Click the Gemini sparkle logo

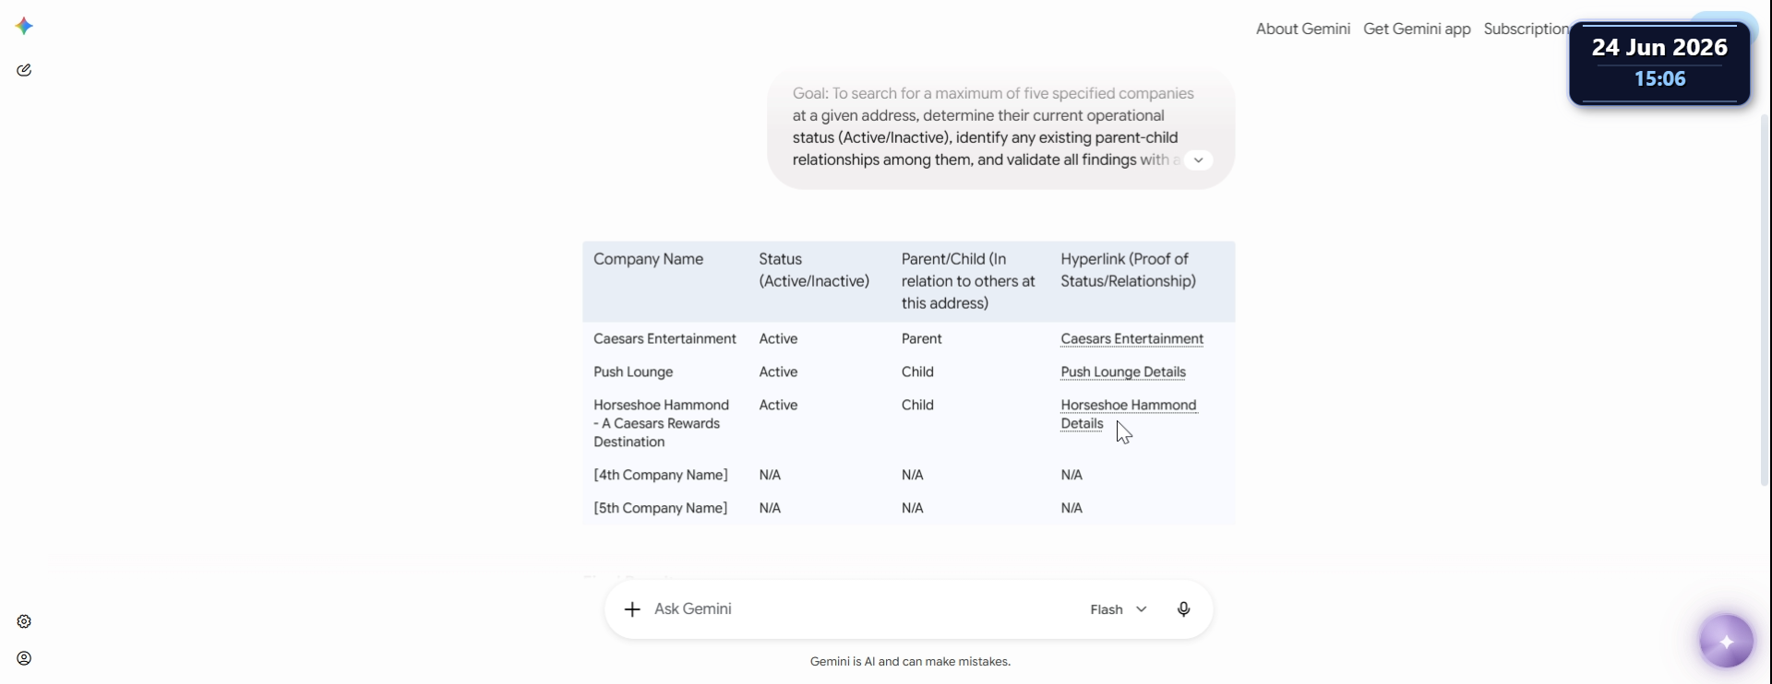pyautogui.click(x=25, y=26)
